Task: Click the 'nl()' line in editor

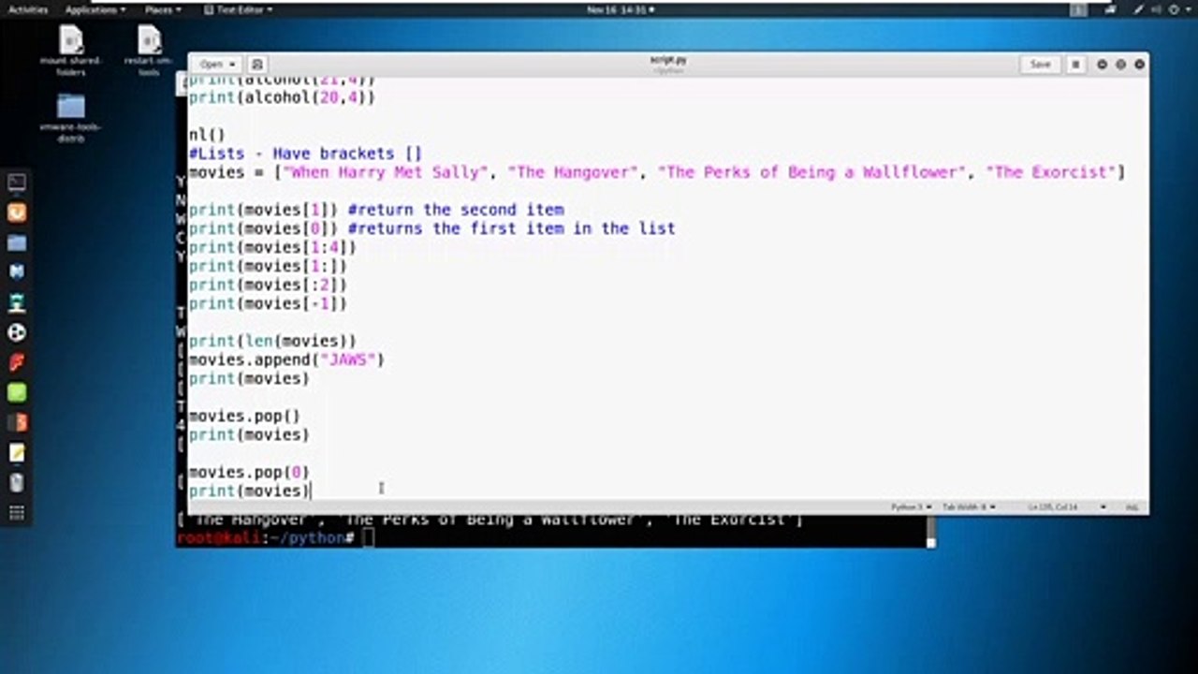Action: click(207, 135)
